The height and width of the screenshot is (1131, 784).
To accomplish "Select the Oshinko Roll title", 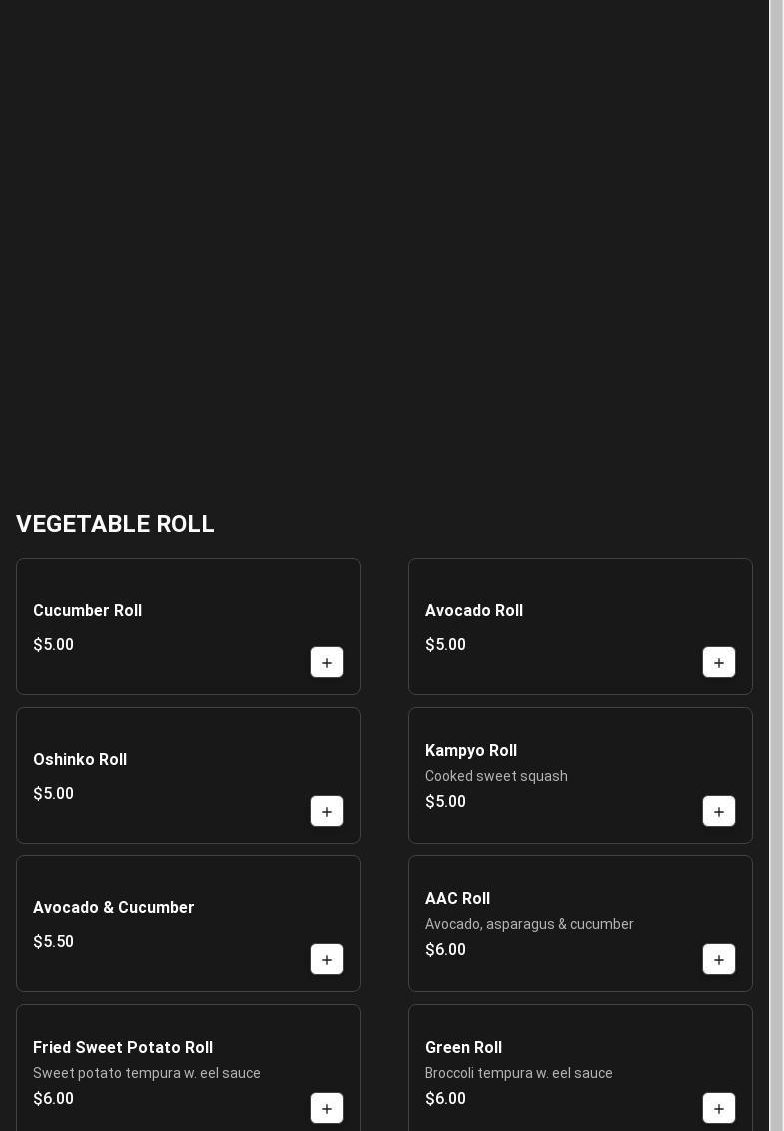I will click(80, 760).
